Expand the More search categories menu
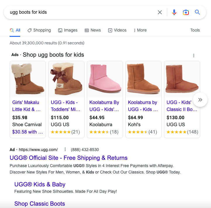 tap(140, 30)
